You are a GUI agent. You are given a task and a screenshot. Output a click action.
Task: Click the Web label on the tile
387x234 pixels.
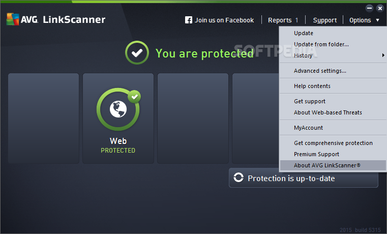[118, 141]
